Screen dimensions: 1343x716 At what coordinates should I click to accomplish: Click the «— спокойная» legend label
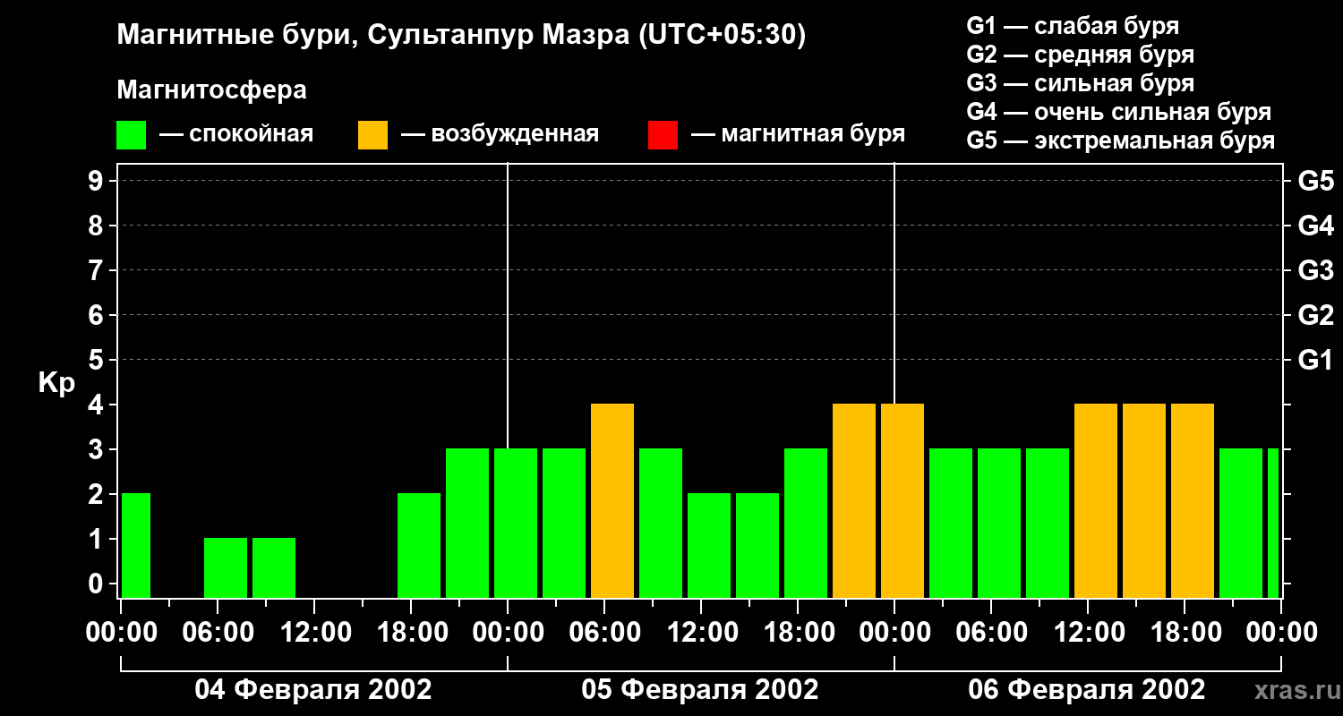tap(236, 134)
